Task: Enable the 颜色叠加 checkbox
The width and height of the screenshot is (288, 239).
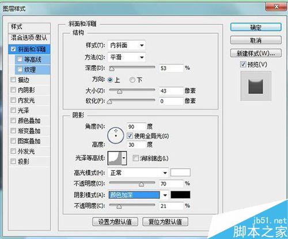Action: point(13,120)
